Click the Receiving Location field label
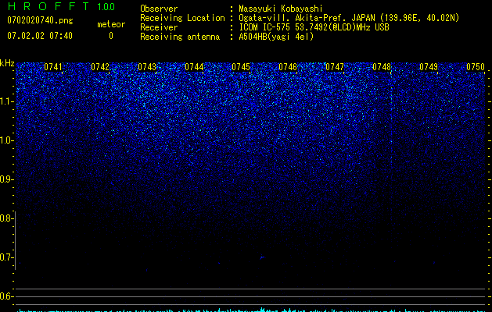Viewport: 492px width, 312px height. pos(182,18)
